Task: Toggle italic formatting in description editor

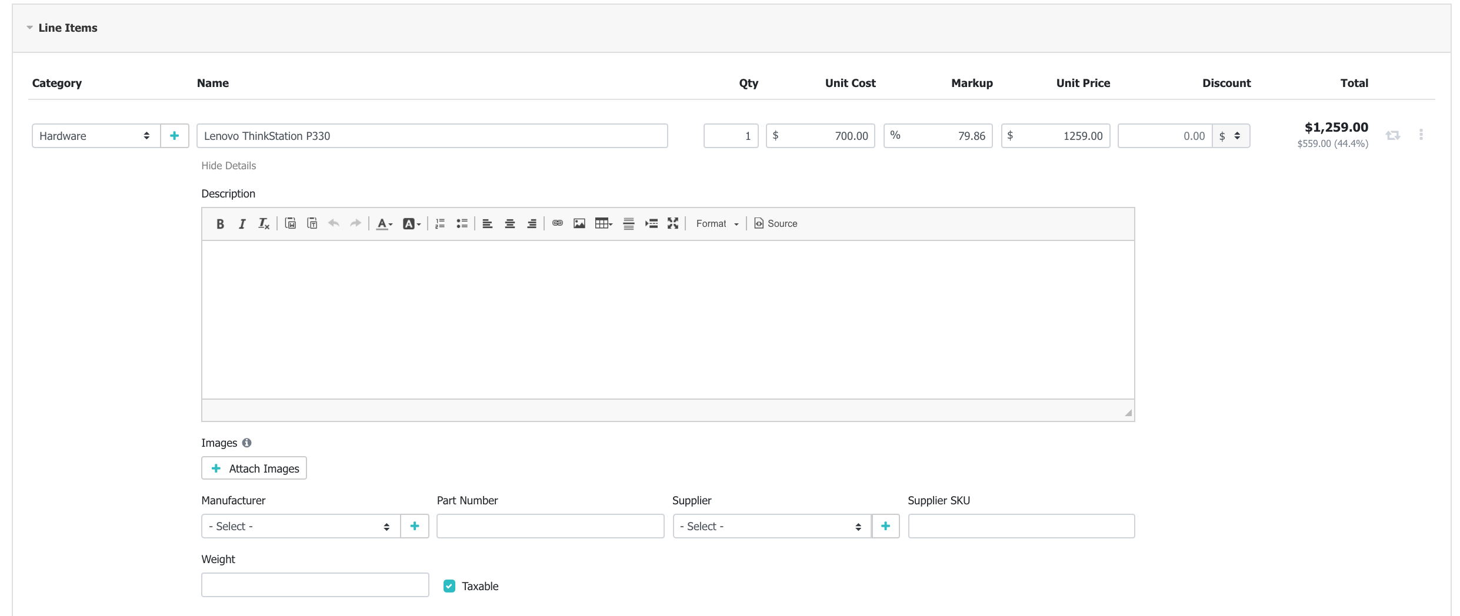Action: [242, 223]
